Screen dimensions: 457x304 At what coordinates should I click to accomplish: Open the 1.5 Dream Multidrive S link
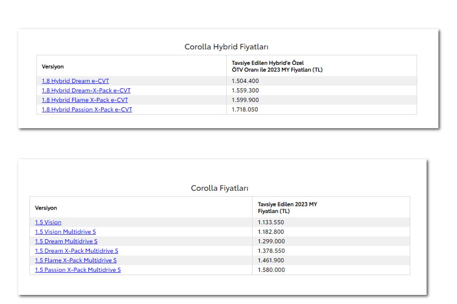[66, 241]
